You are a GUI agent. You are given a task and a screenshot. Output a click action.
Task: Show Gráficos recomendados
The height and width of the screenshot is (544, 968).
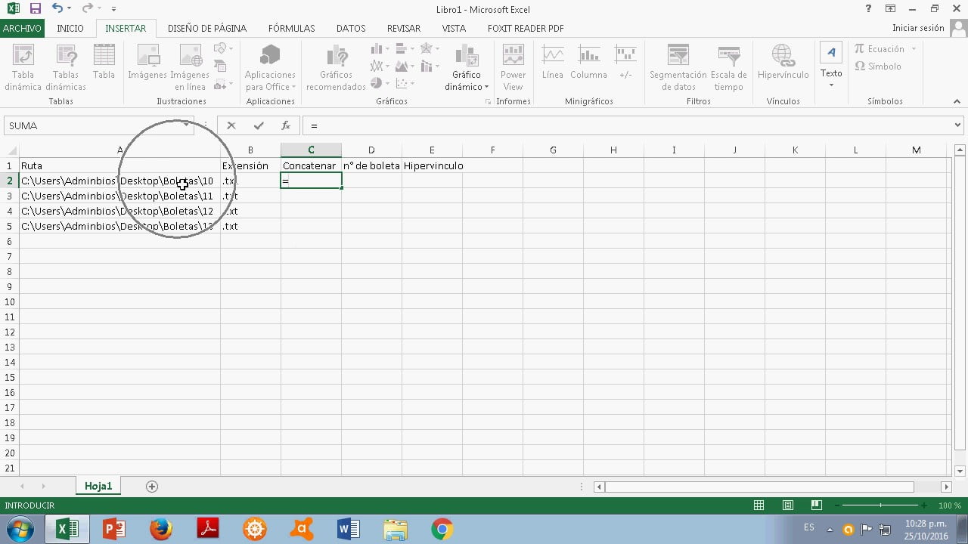tap(336, 66)
